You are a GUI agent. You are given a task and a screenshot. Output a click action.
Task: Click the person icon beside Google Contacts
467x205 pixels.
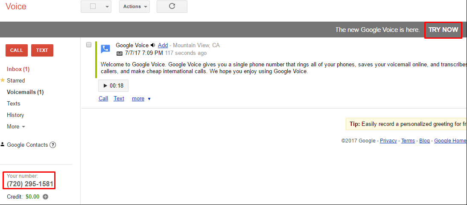(x=3, y=145)
